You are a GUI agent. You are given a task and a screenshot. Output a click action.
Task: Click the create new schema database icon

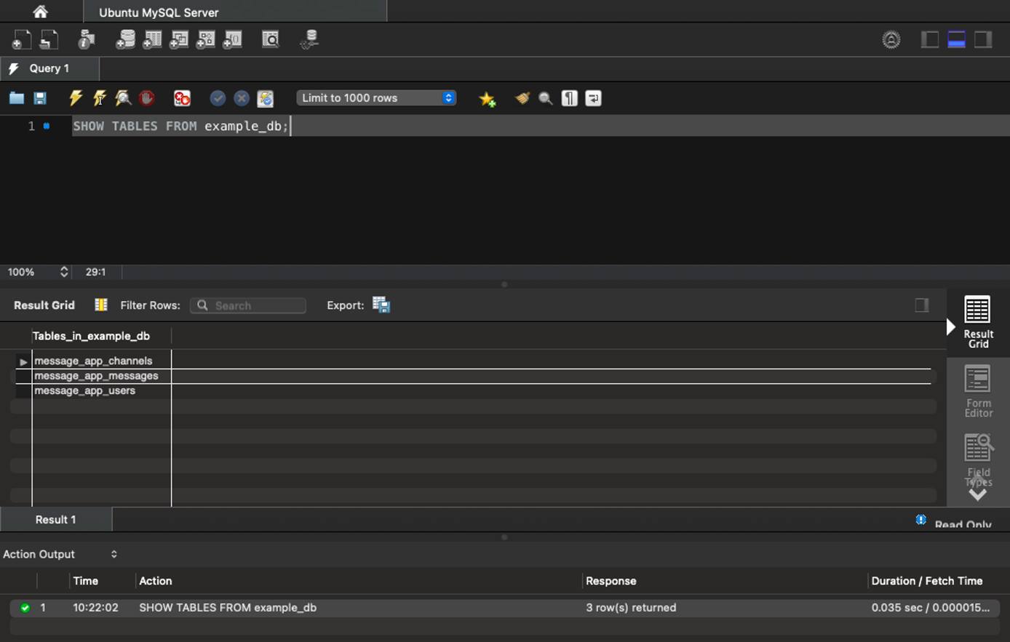[125, 40]
